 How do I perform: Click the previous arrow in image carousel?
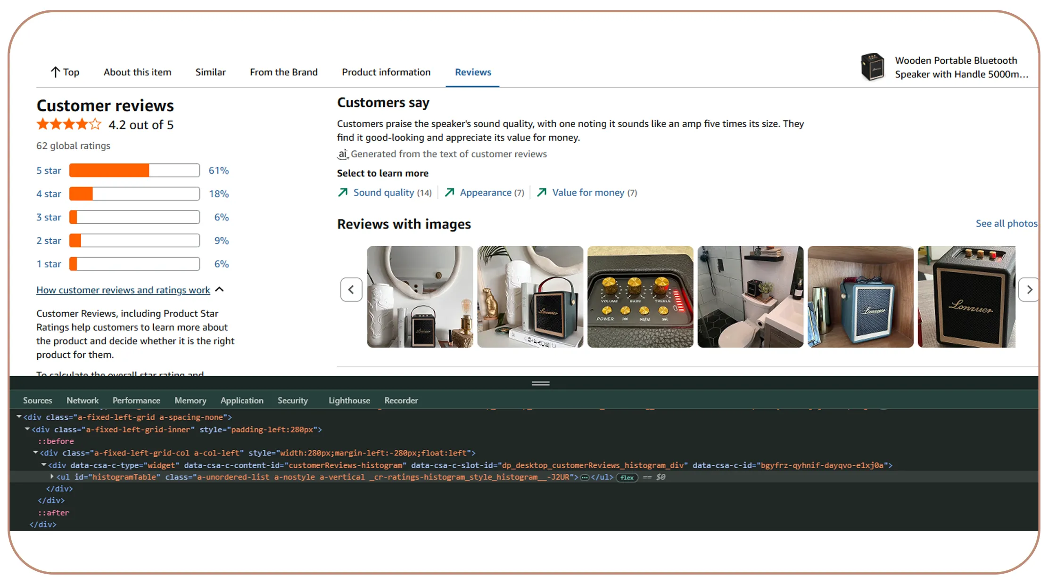[x=351, y=290]
